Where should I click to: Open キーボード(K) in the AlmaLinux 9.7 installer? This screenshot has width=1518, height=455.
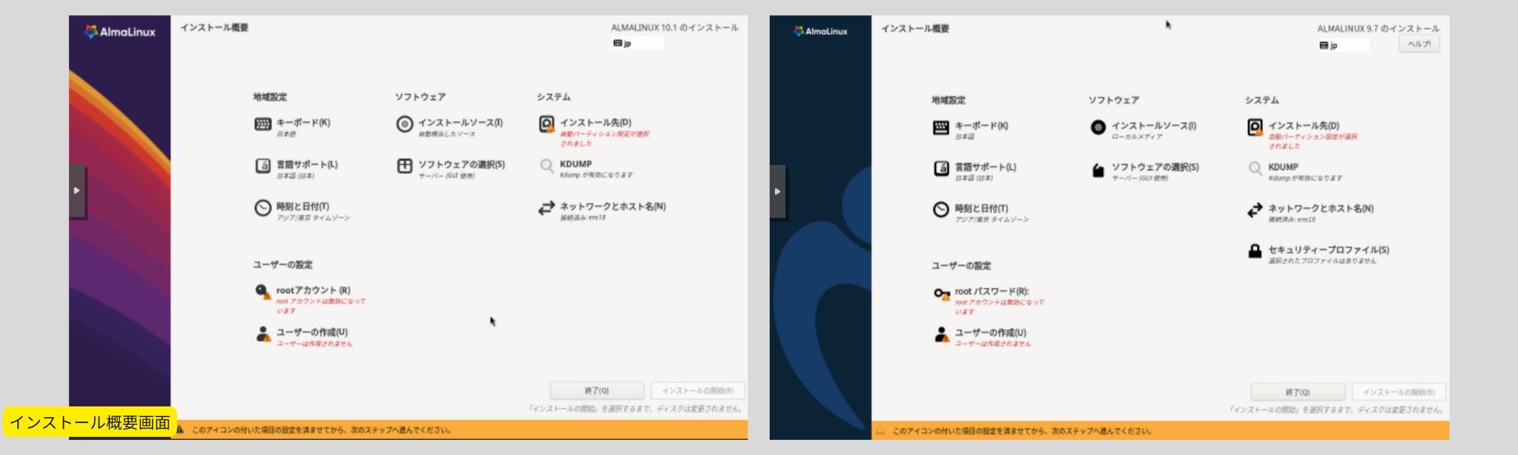click(971, 130)
